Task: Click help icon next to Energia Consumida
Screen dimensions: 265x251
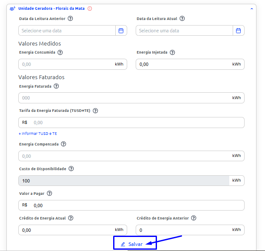Action: click(x=60, y=52)
